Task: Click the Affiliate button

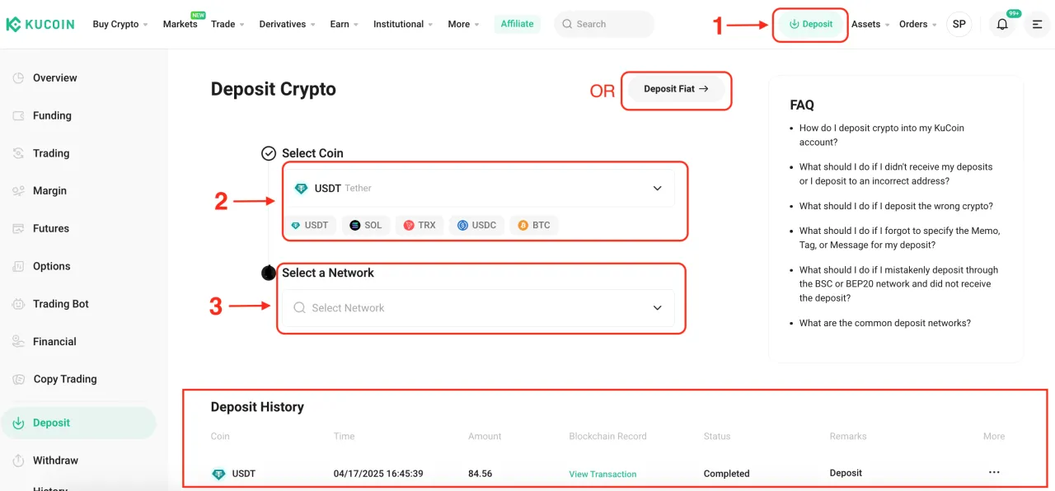Action: (518, 24)
